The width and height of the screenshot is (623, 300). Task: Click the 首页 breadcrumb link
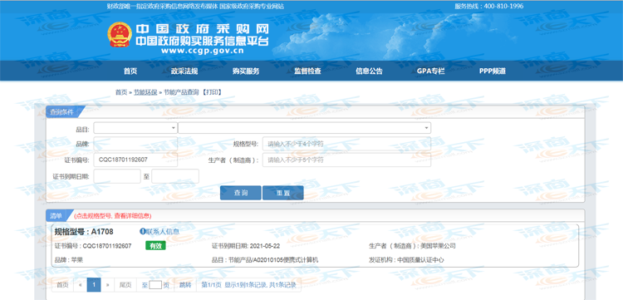pos(121,92)
